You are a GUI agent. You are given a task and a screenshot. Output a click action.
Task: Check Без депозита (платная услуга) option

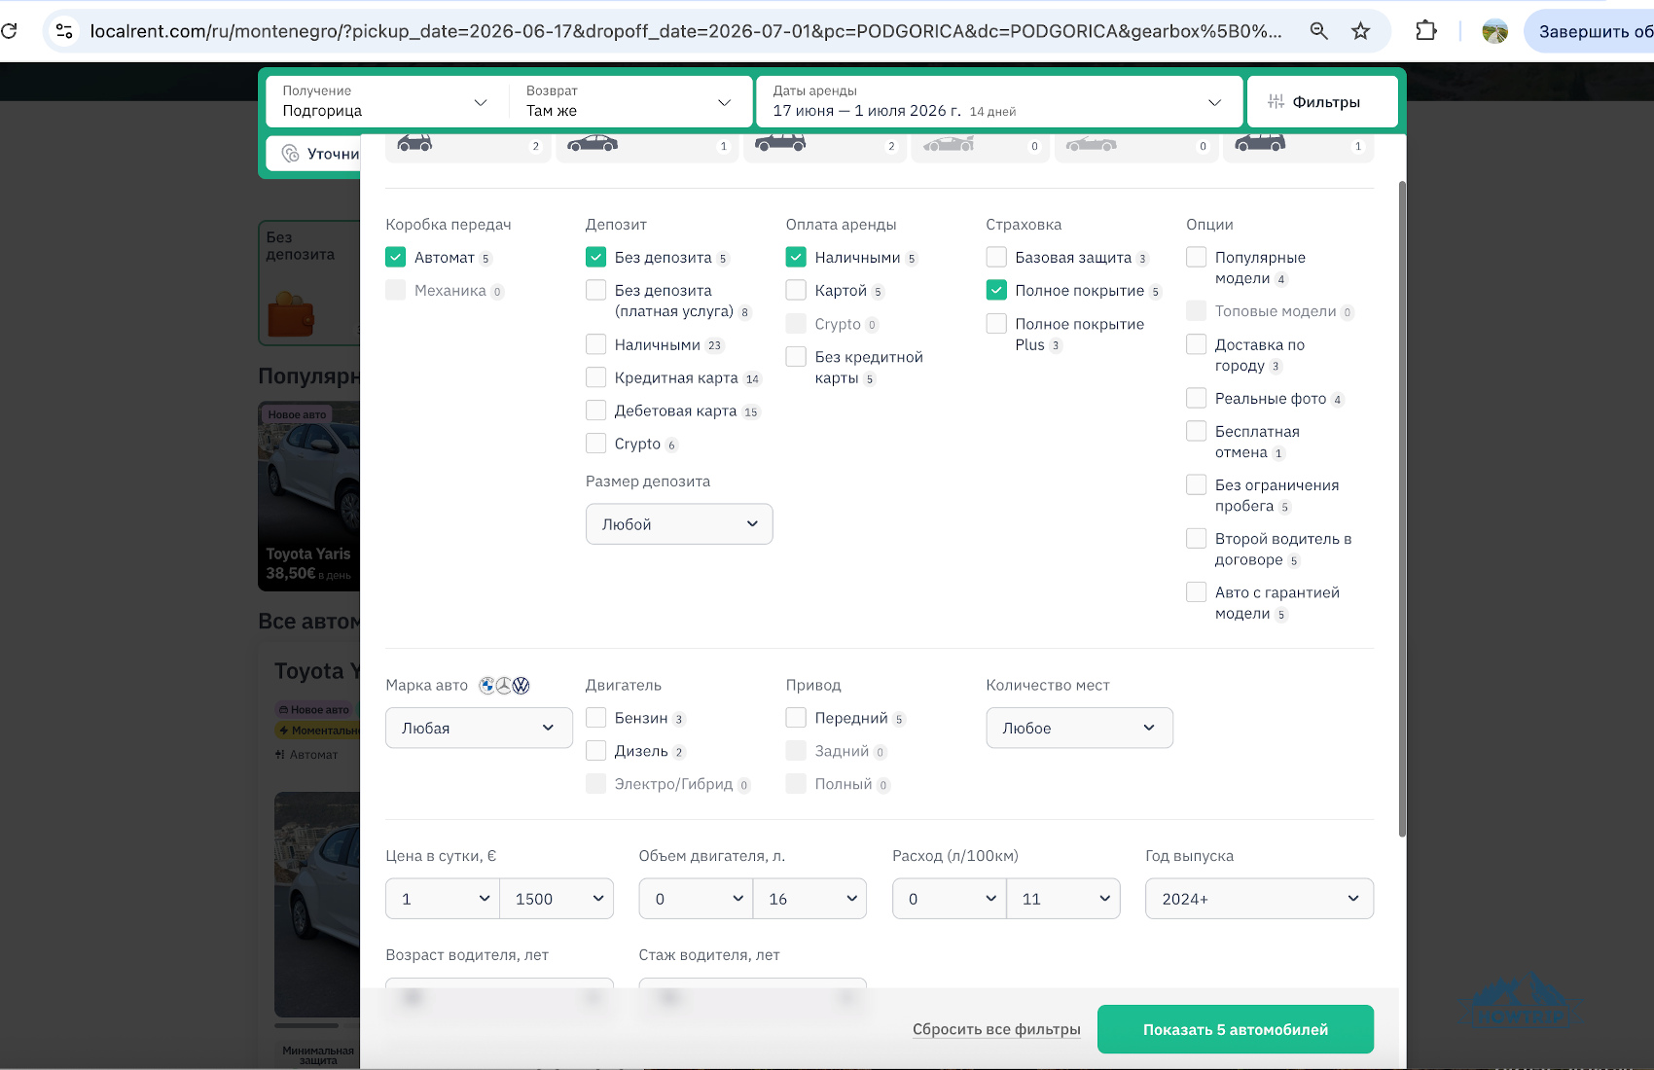tap(595, 290)
